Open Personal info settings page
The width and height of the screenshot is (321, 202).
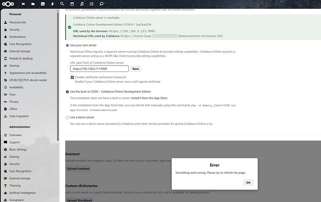18,22
